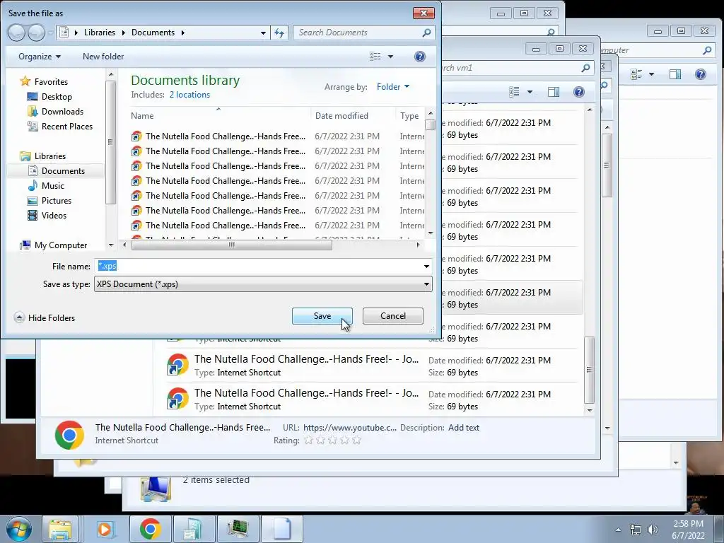Select Music library in navigation pane
724x543 pixels.
click(x=52, y=186)
